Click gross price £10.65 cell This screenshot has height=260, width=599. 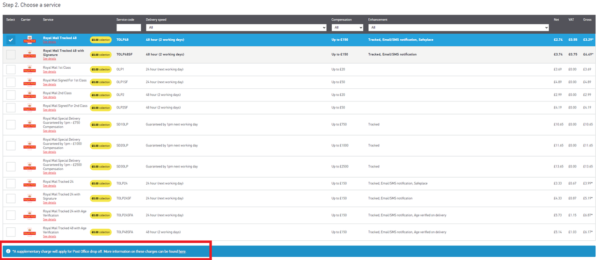coord(588,124)
